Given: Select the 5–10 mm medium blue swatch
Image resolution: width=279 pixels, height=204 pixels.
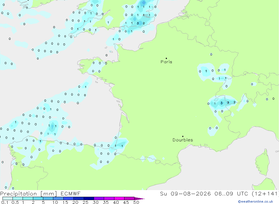Looking at the screenshot, I should coord(48,198).
